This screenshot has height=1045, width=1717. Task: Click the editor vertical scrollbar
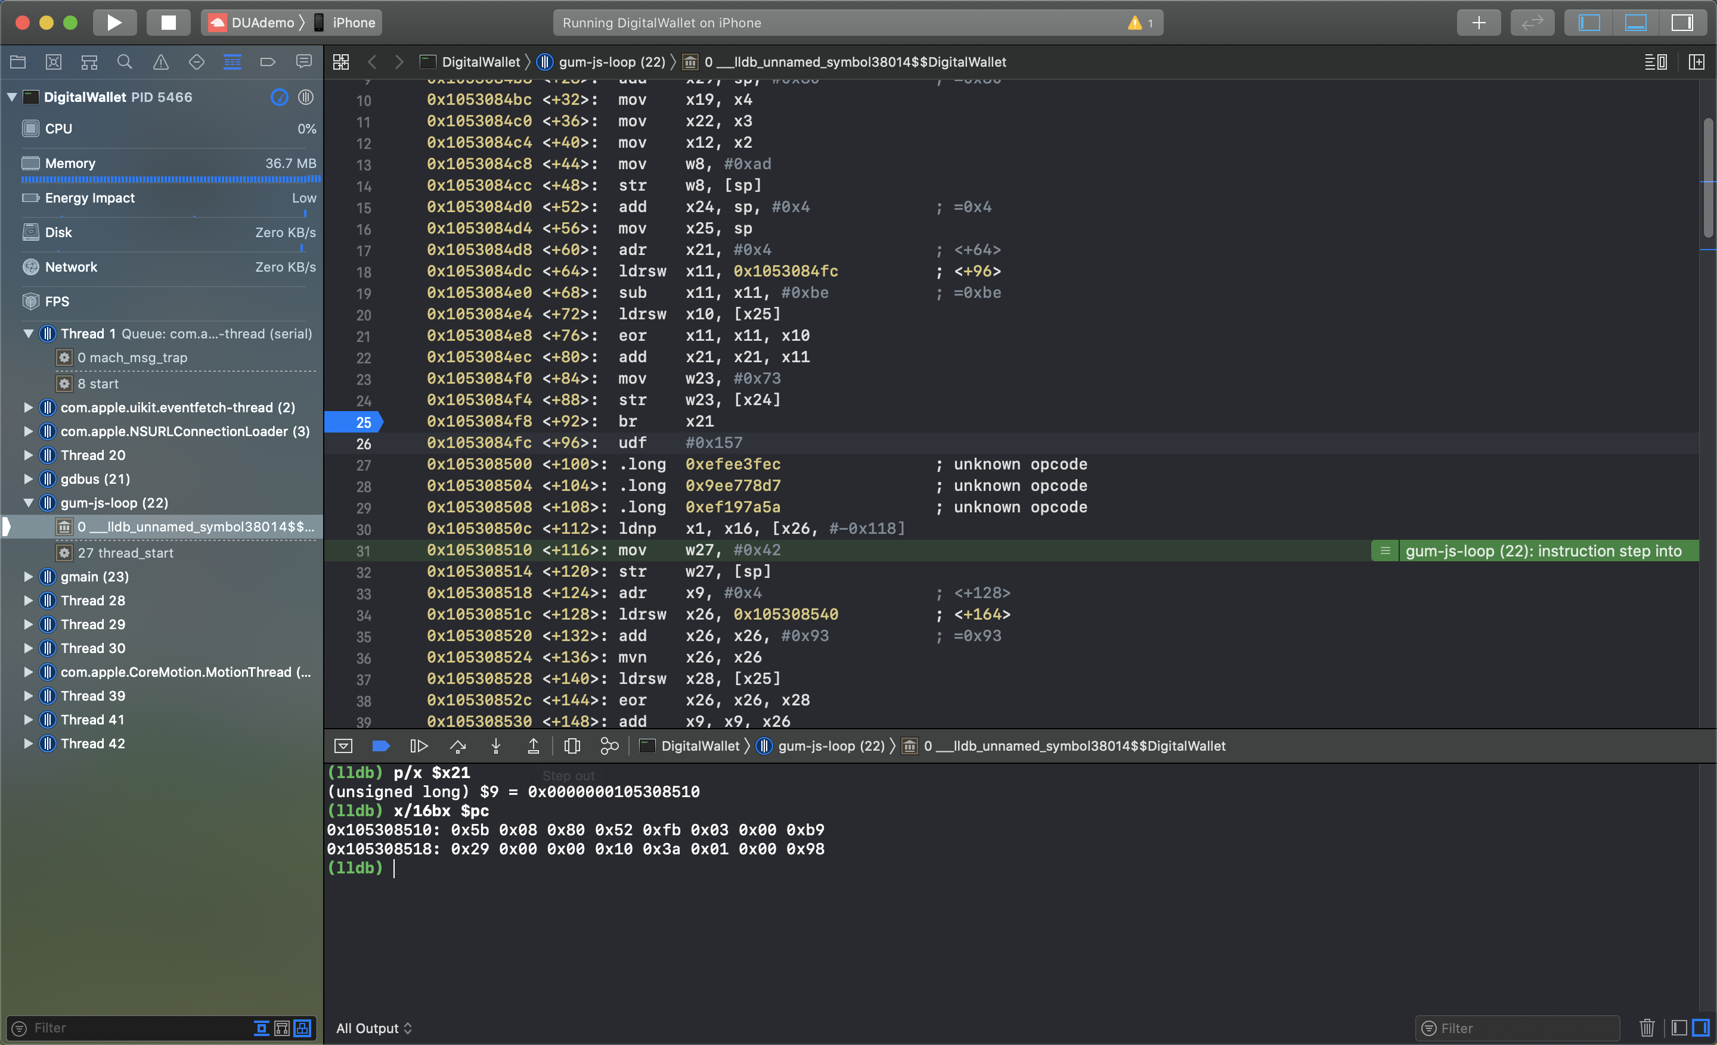[x=1707, y=178]
